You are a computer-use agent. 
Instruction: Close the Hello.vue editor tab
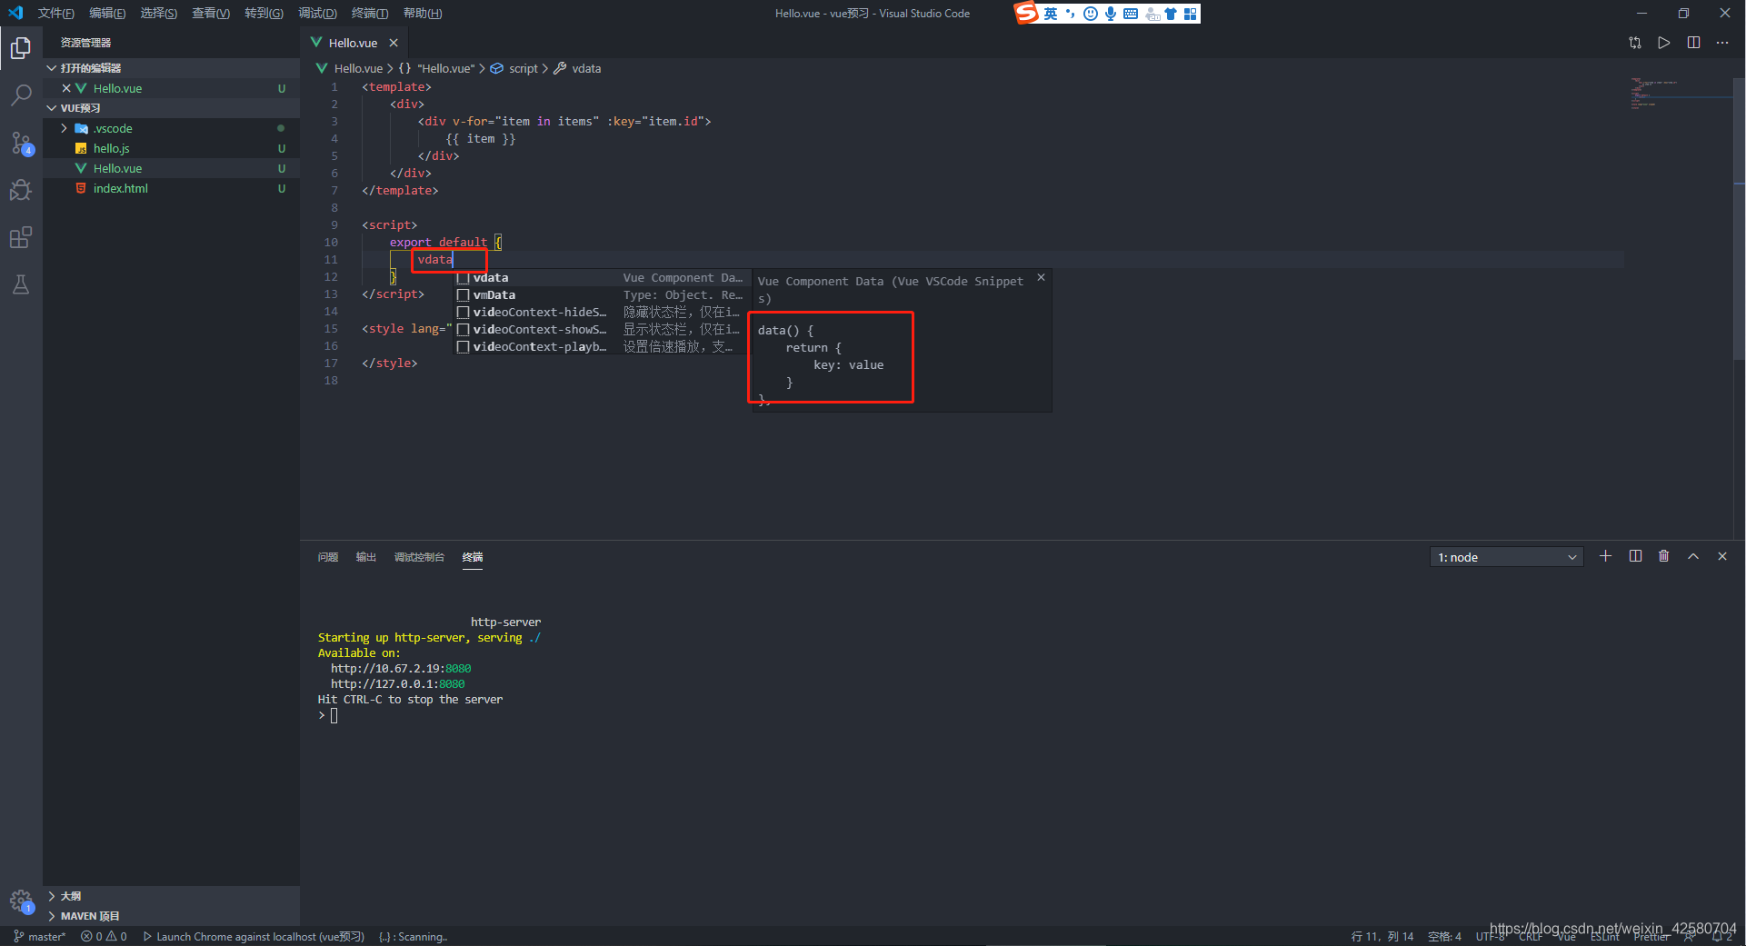click(394, 43)
